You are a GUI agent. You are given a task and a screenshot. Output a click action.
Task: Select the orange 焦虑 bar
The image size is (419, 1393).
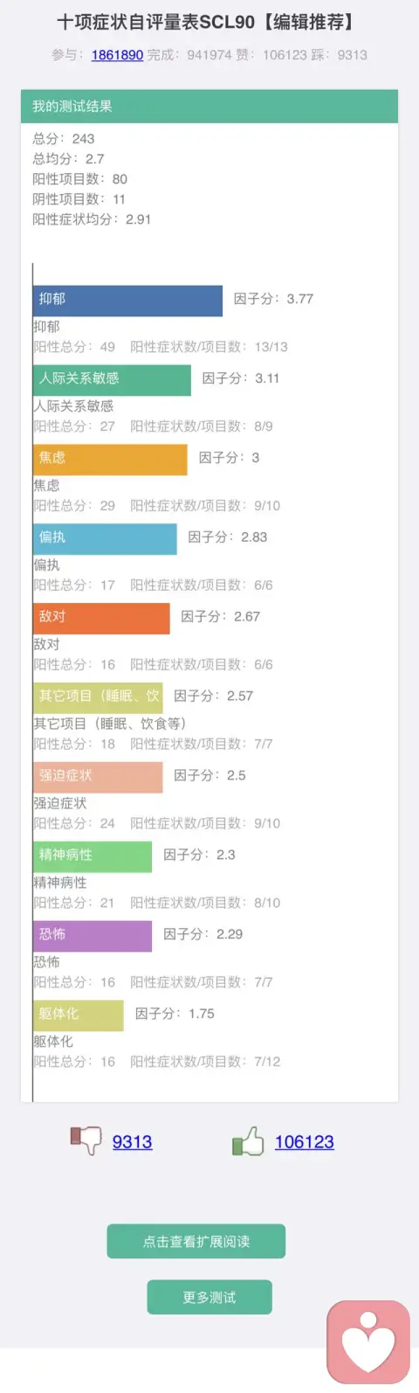click(110, 460)
